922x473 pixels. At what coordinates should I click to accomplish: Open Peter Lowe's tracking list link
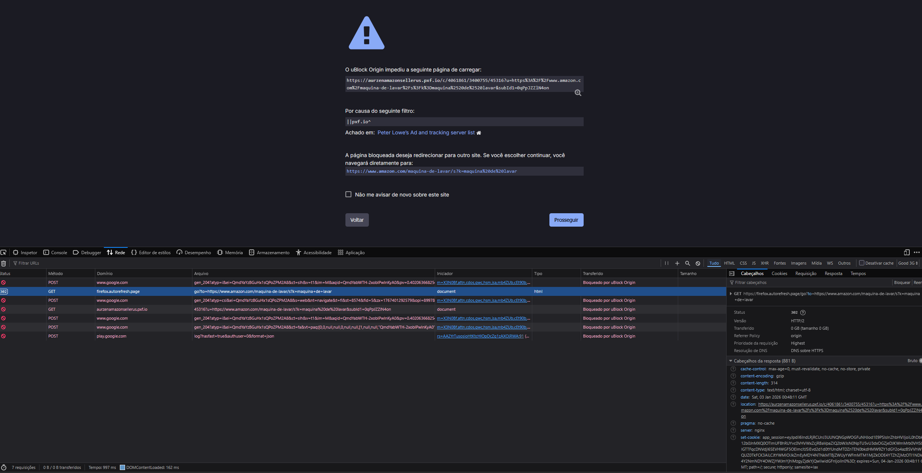coord(426,132)
